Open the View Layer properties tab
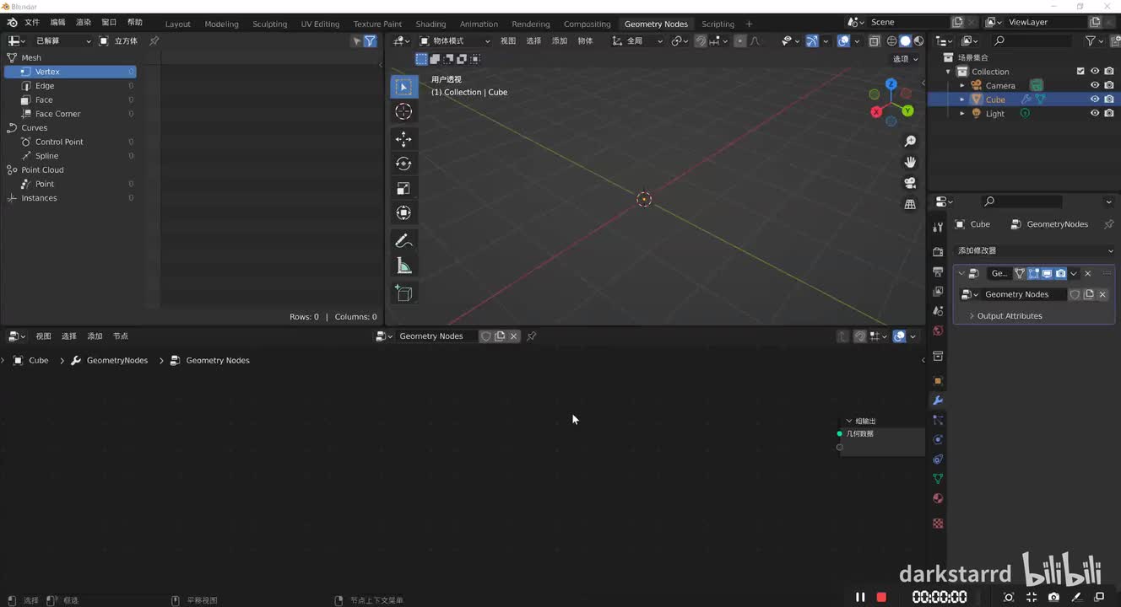The image size is (1121, 607). pyautogui.click(x=938, y=292)
